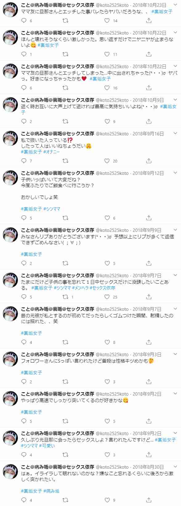Retweet the September 7 tweet with 1 retweet
181x506 pixels.
click(65, 297)
